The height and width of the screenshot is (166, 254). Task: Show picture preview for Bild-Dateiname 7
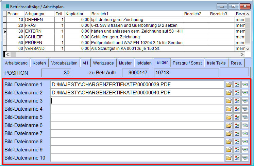tap(237, 133)
